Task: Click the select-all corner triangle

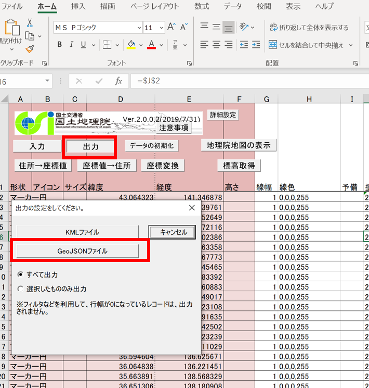Action: point(4,99)
